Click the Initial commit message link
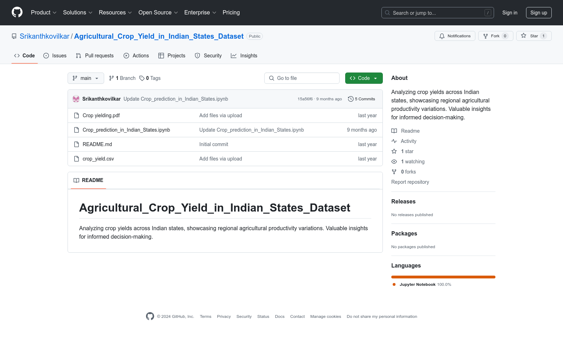The height and width of the screenshot is (352, 563). click(214, 144)
